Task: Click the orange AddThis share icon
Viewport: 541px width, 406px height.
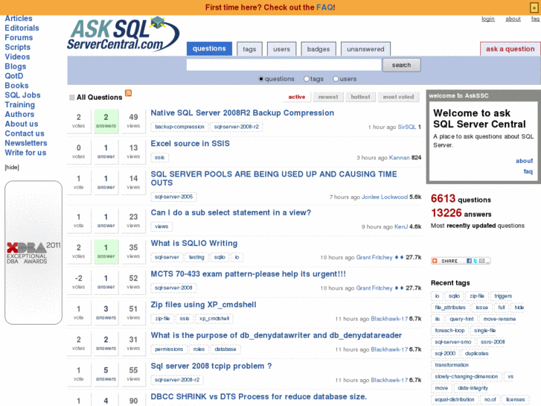Action: point(435,261)
